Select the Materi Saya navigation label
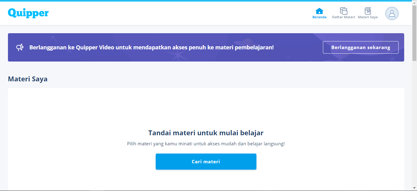 pos(368,17)
